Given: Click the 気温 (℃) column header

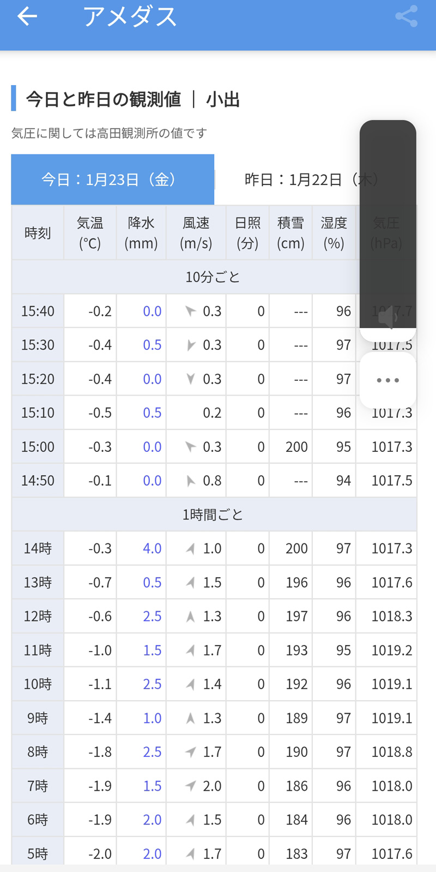Looking at the screenshot, I should coord(90,233).
